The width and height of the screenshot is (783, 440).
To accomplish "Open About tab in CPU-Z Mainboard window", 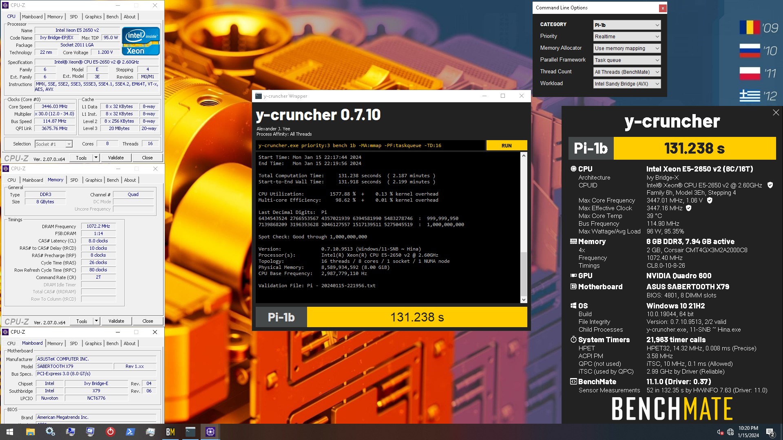I will point(130,343).
